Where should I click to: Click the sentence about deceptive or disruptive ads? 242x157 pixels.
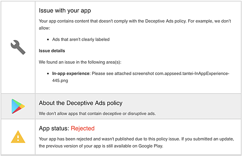point(97,113)
